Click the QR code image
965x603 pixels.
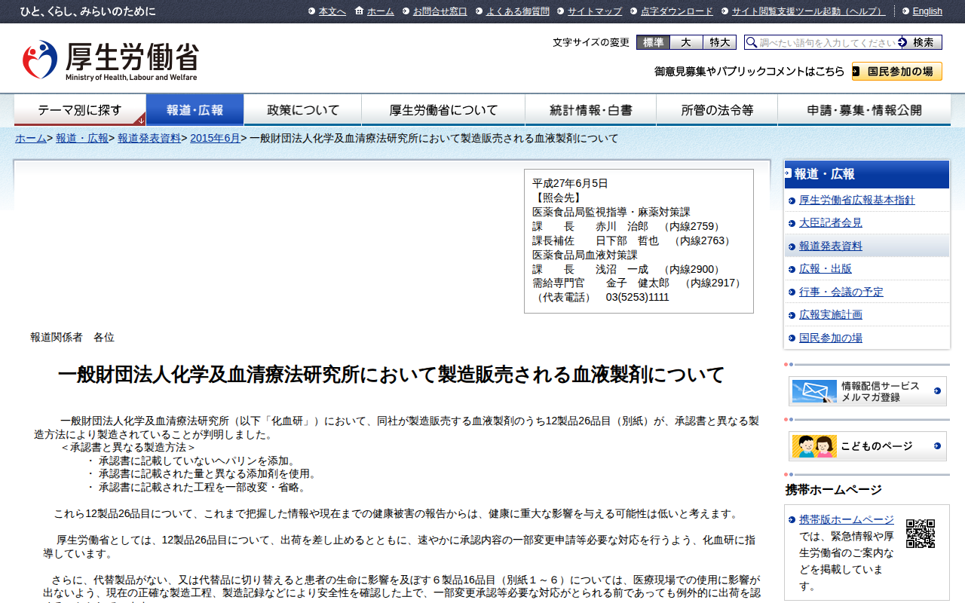920,533
